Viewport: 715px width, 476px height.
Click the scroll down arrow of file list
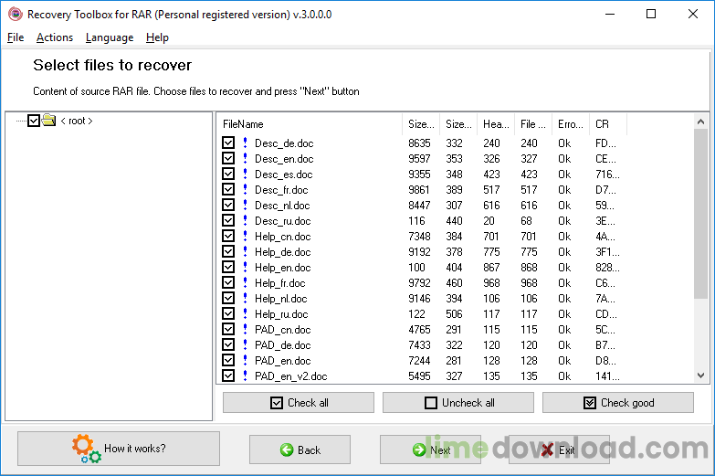pos(701,376)
